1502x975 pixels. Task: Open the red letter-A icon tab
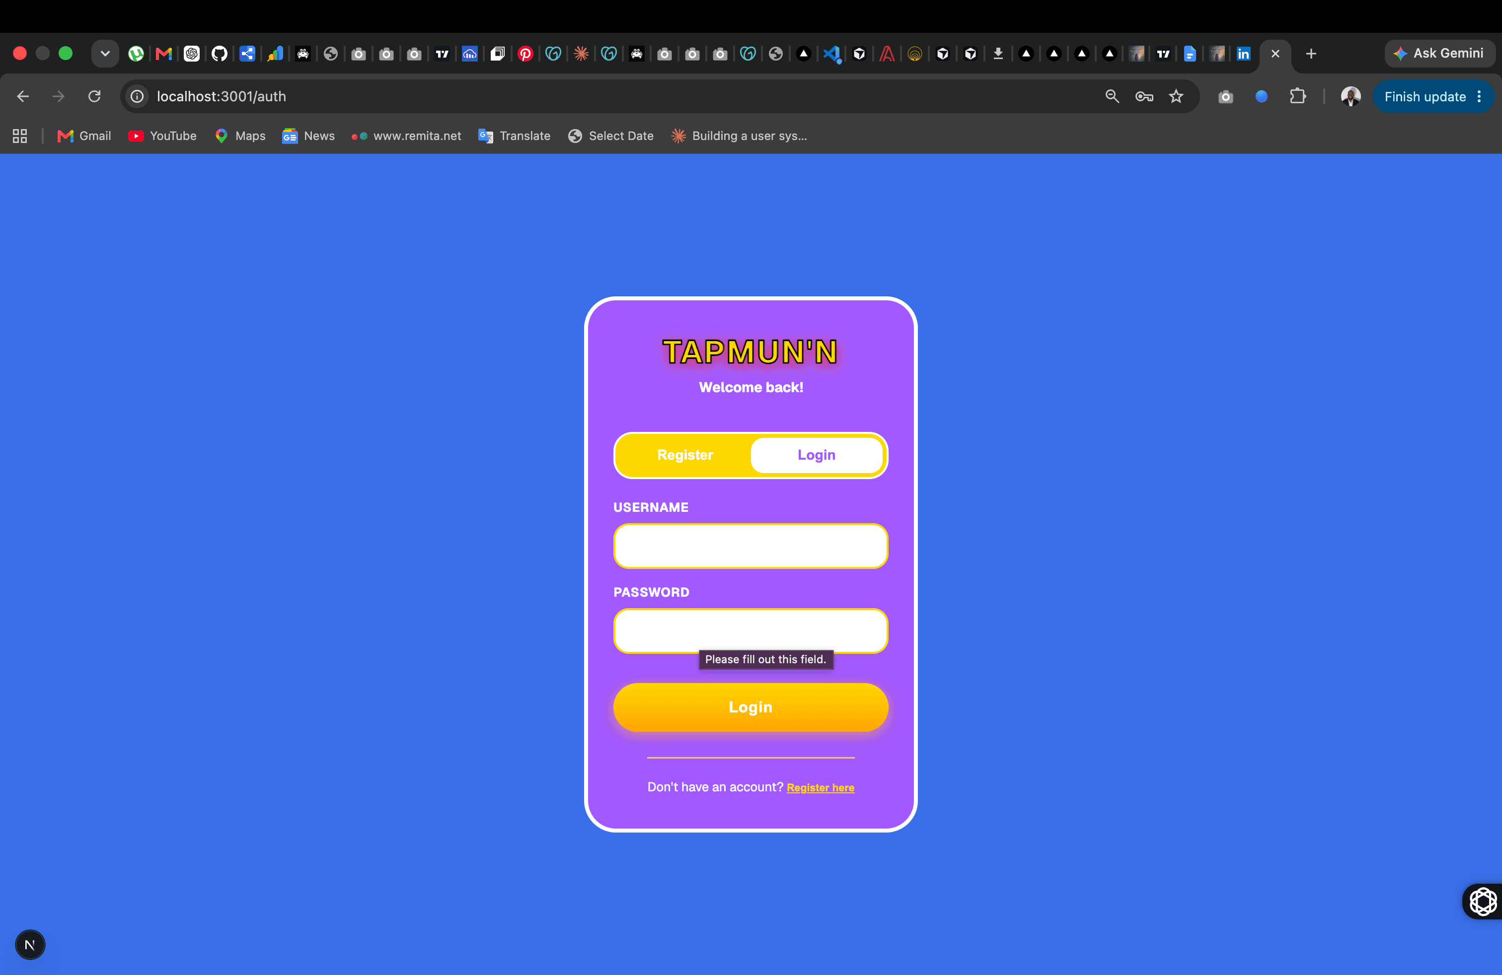[887, 54]
